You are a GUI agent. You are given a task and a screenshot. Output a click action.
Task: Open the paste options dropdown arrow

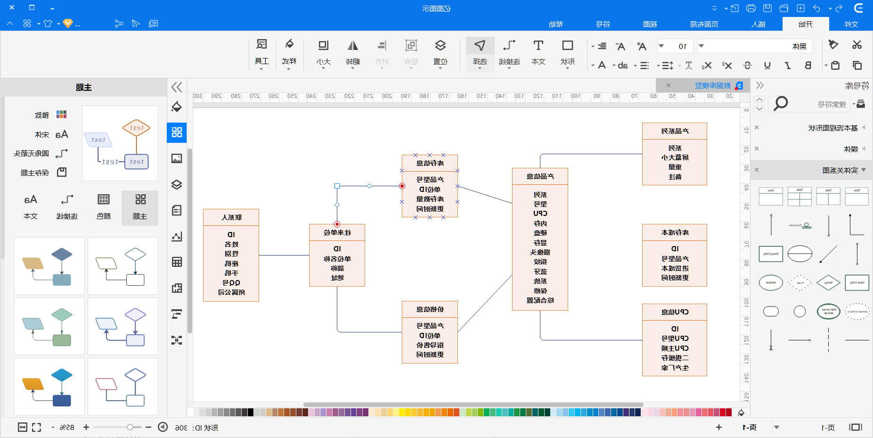click(x=826, y=66)
